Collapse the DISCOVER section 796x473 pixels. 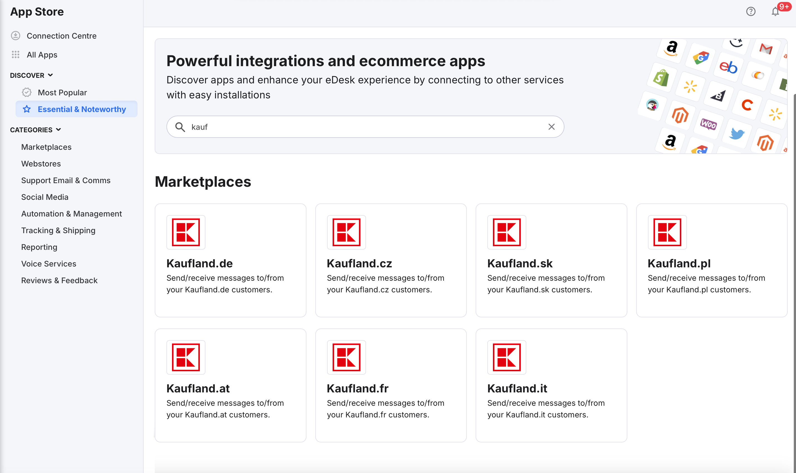coord(31,75)
